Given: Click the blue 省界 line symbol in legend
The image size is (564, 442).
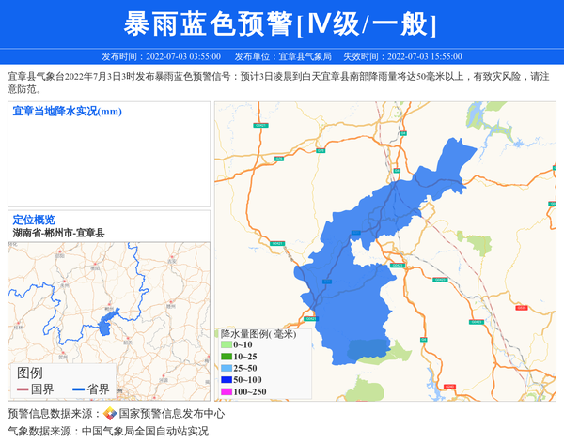Looking at the screenshot, I should pyautogui.click(x=75, y=389).
